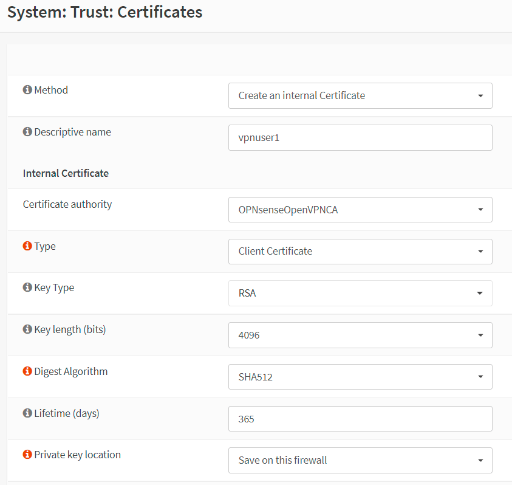Expand the Digest Algorithm dropdown
The height and width of the screenshot is (485, 512).
pyautogui.click(x=360, y=376)
